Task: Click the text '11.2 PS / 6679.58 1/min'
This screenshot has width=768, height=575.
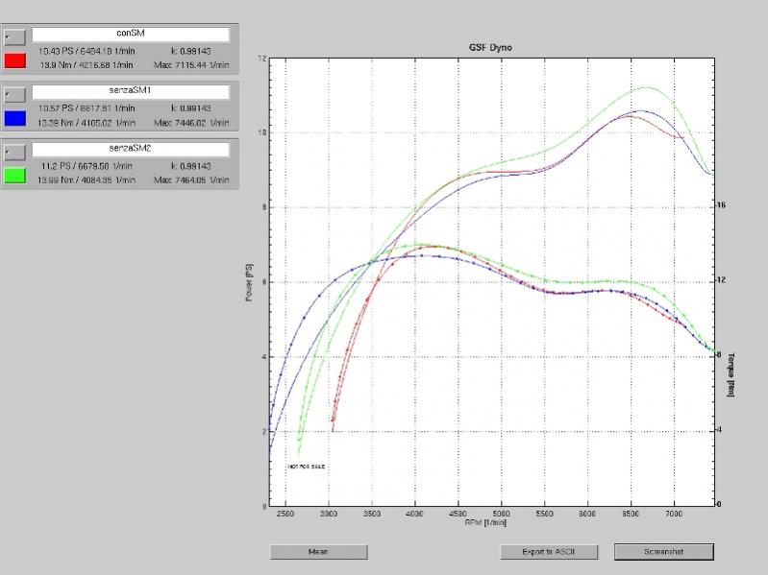Action: pos(87,166)
